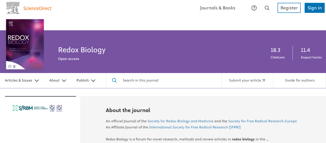Open the Guide for authors link

coord(299,81)
